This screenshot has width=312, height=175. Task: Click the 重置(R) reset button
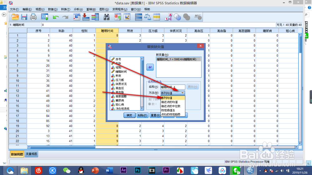155,115
